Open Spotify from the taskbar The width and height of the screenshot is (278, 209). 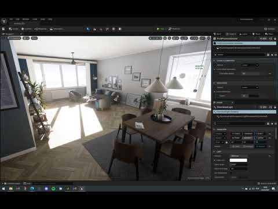[53, 189]
